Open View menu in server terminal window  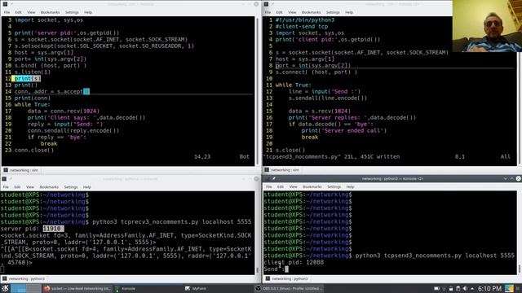click(30, 187)
